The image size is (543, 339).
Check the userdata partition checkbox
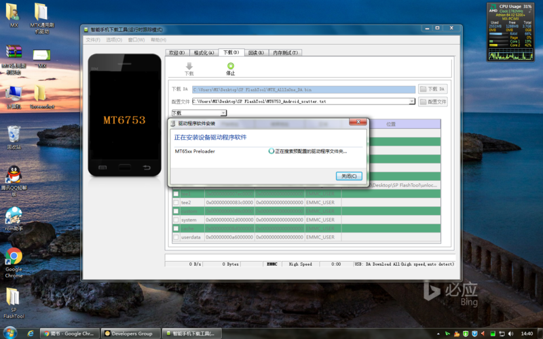coord(176,237)
